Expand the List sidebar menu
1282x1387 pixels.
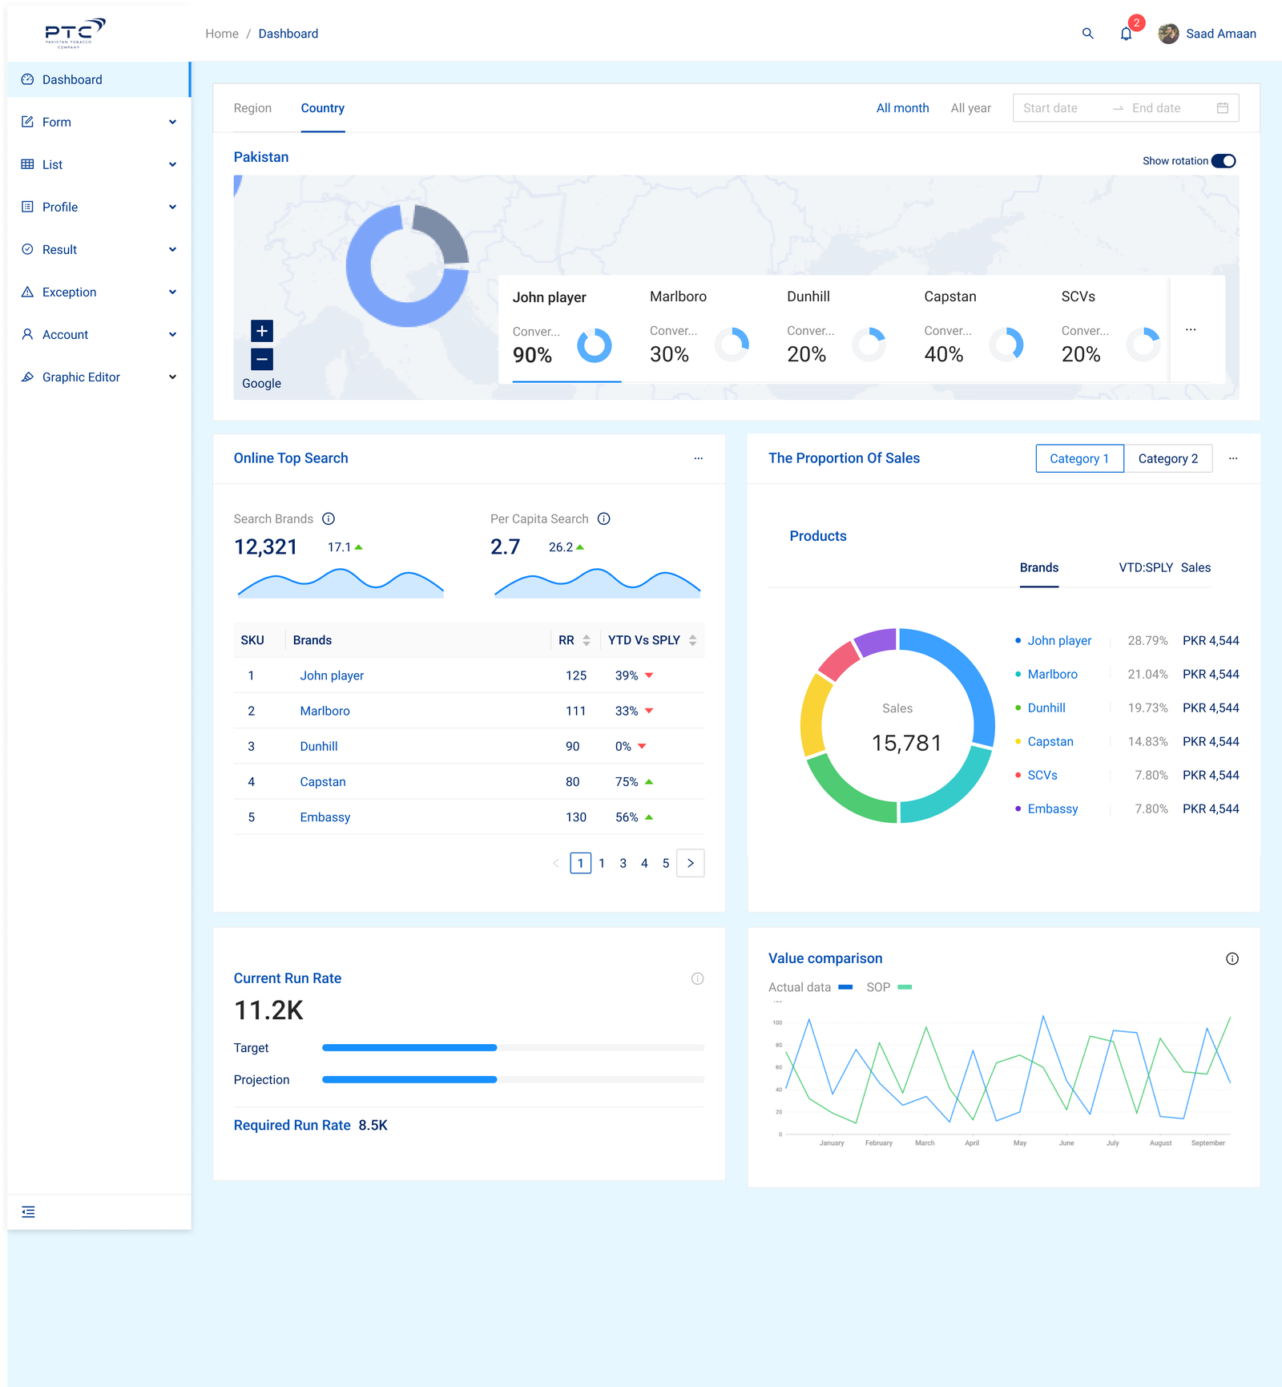[99, 164]
